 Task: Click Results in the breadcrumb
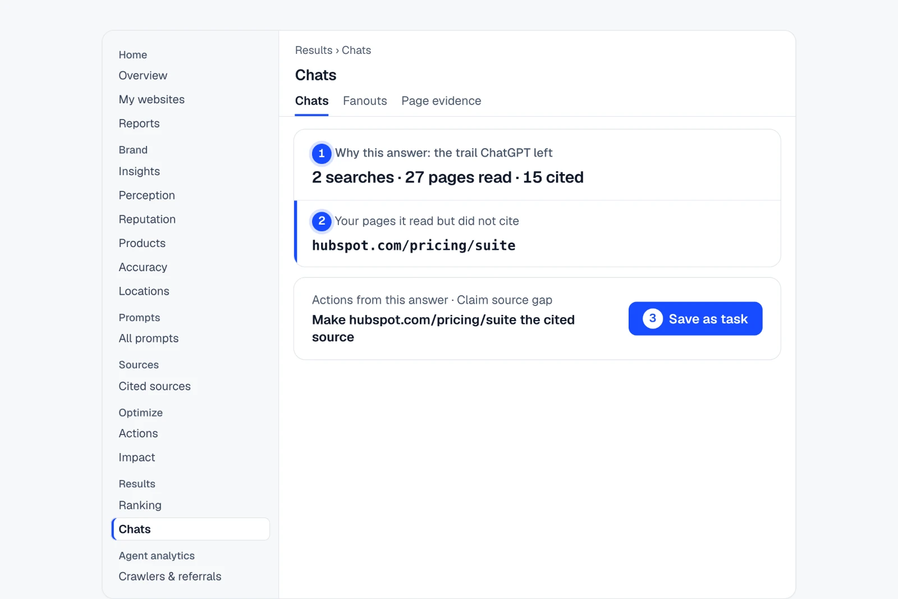point(314,51)
